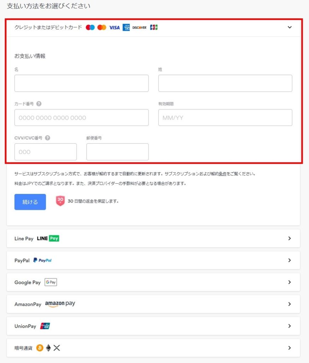Expand the UnionPay payment option
The width and height of the screenshot is (309, 363).
[289, 326]
